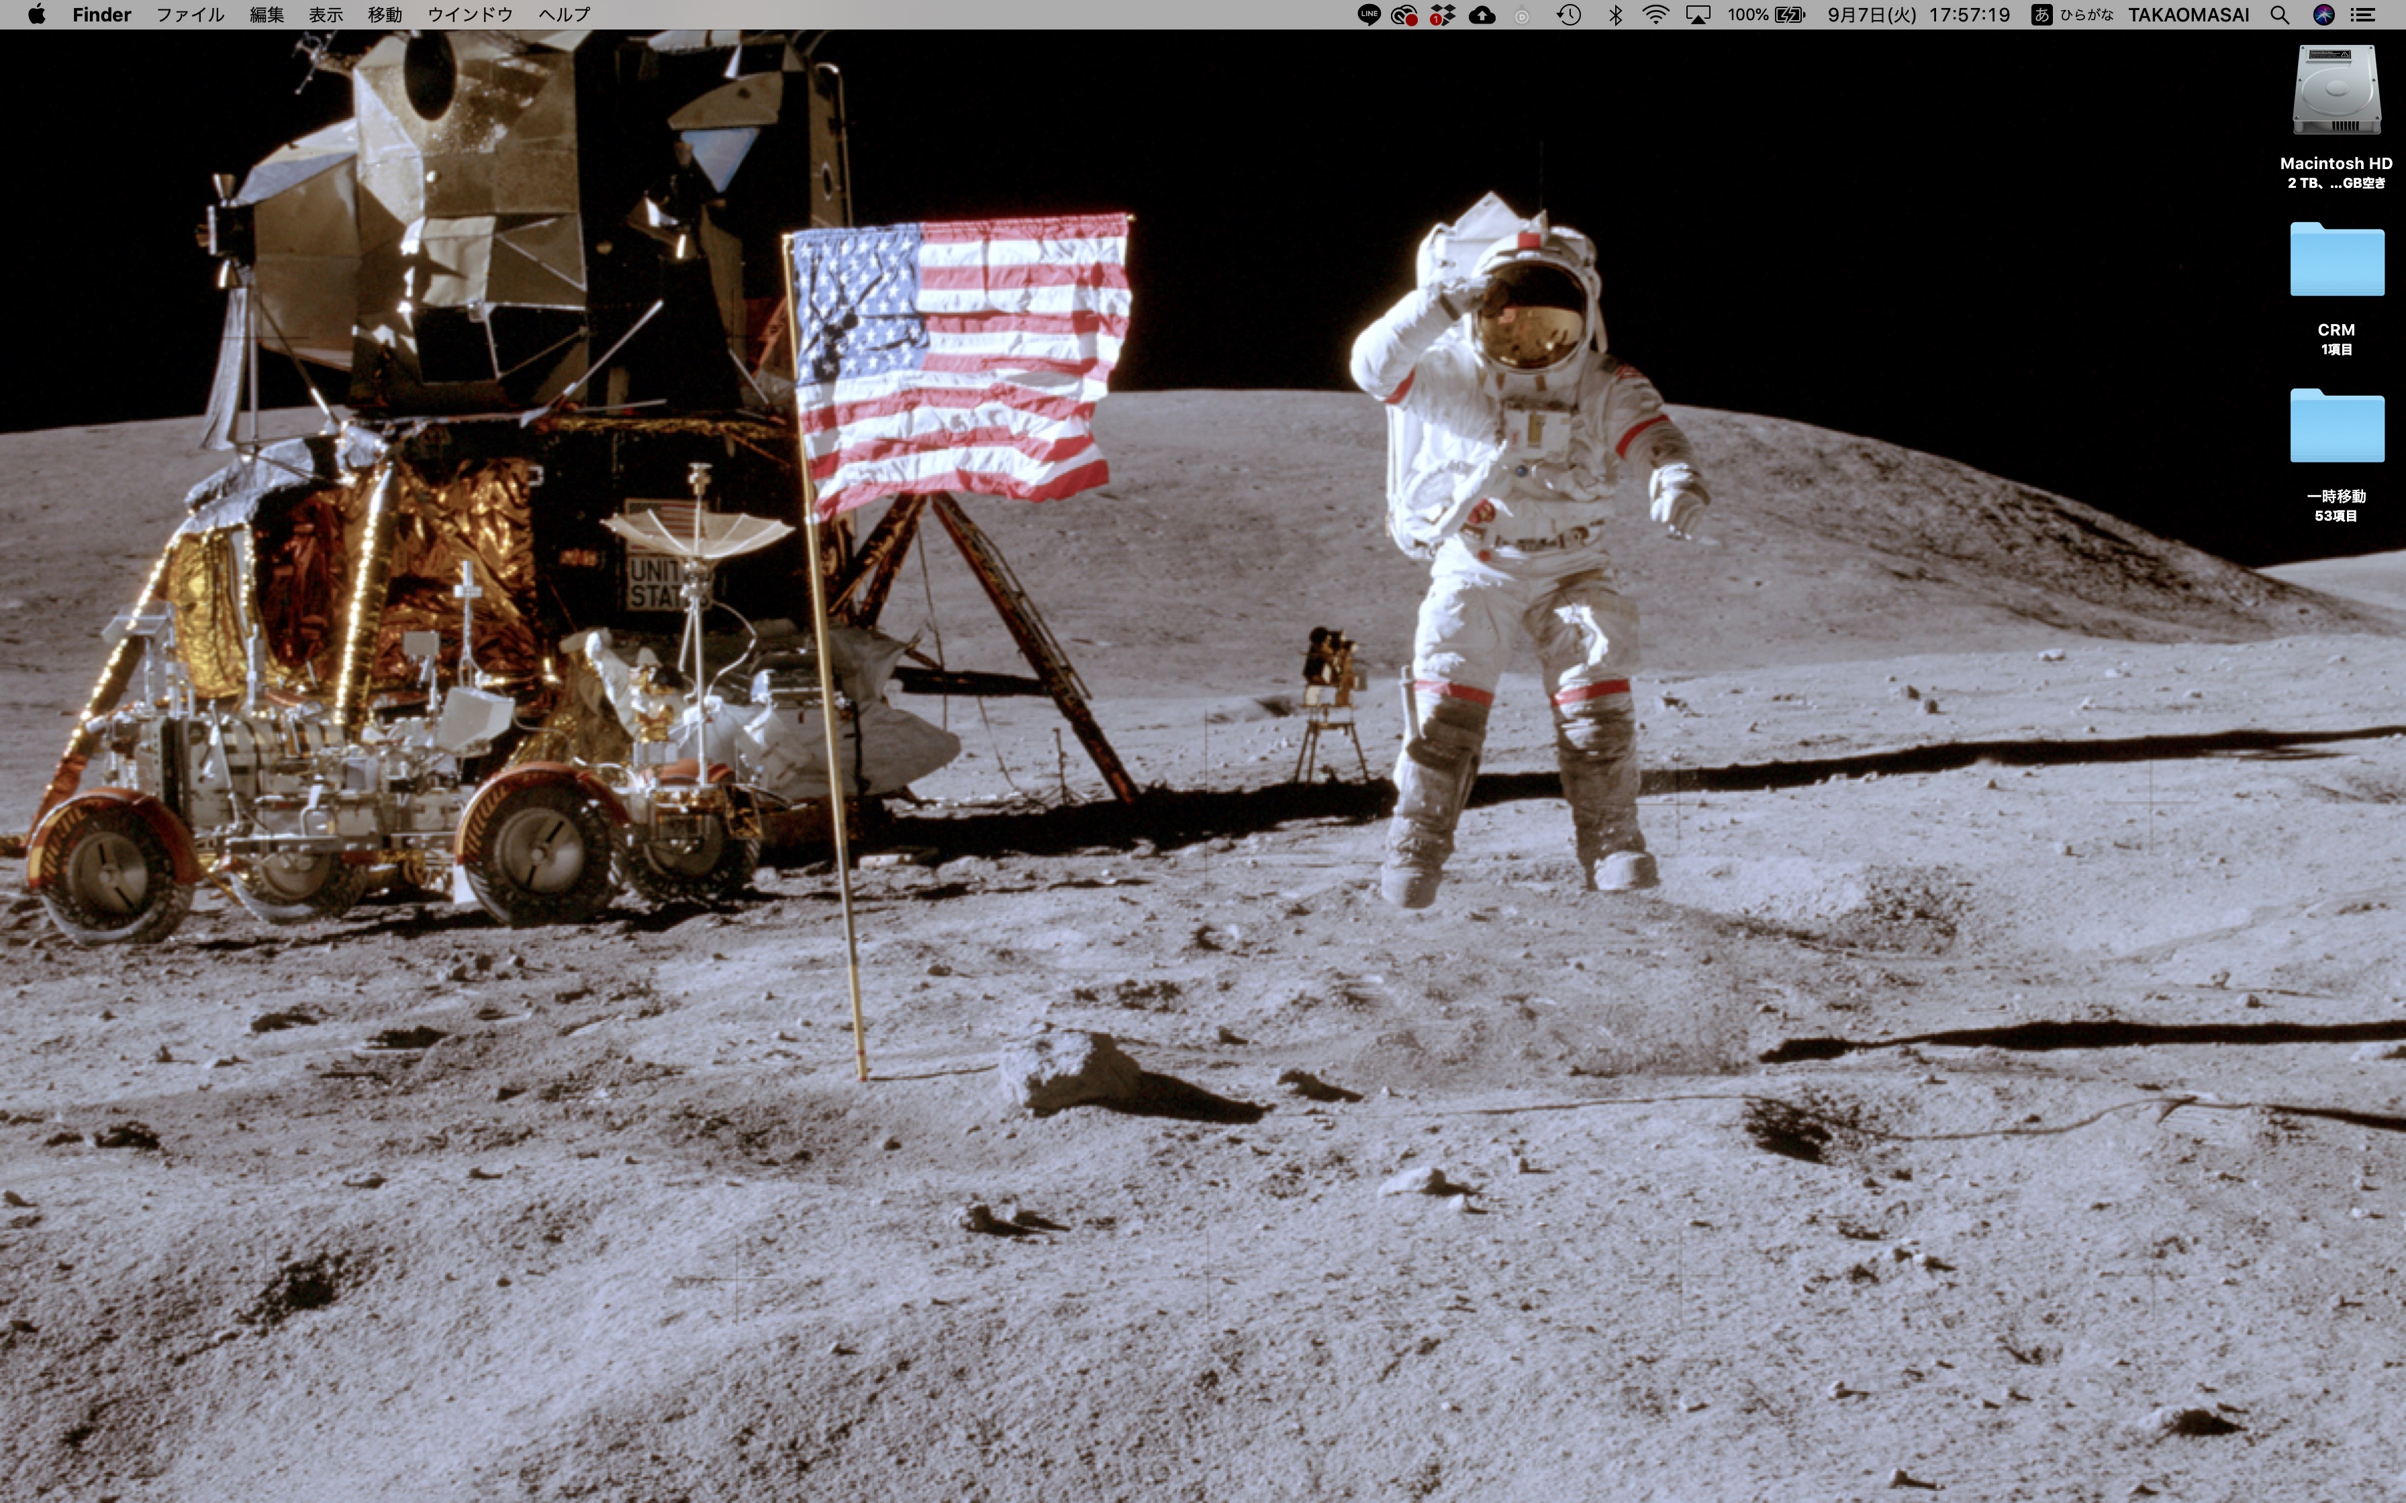Select the CRM folder on desktop
This screenshot has height=1503, width=2406.
click(x=2336, y=258)
